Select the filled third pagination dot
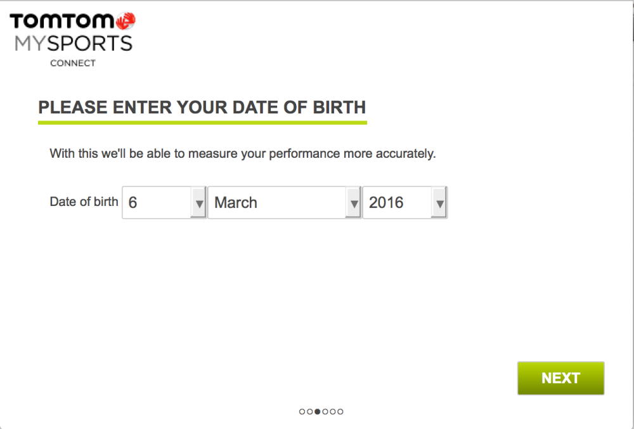 (316, 411)
